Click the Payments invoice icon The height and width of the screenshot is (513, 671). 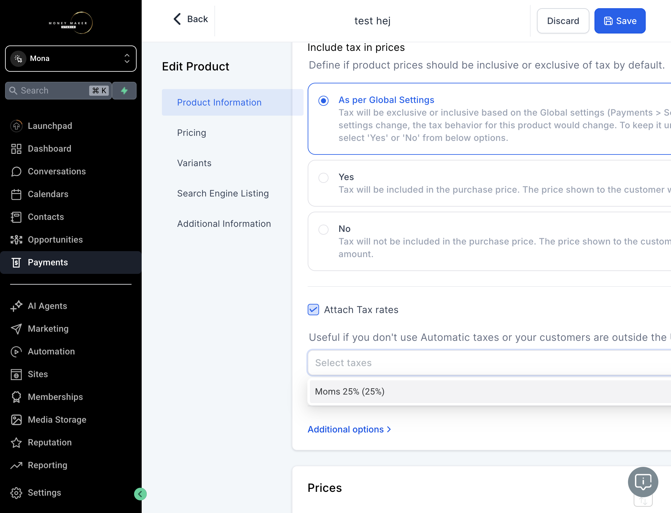point(16,262)
